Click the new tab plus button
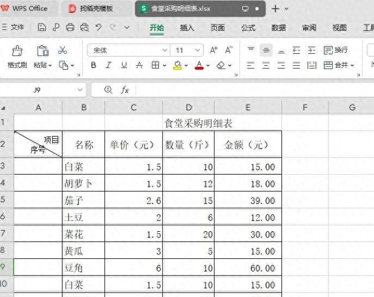374x297 pixels. point(275,9)
